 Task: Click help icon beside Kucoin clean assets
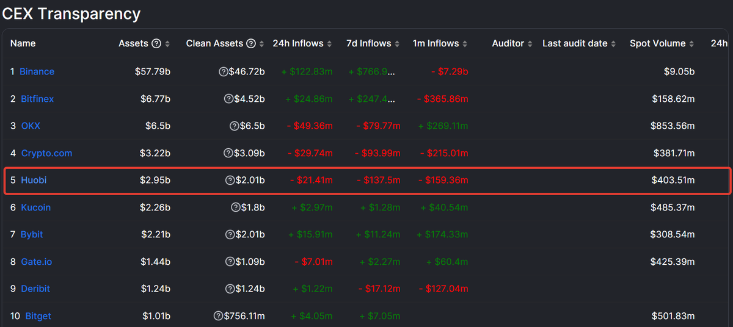tap(236, 207)
